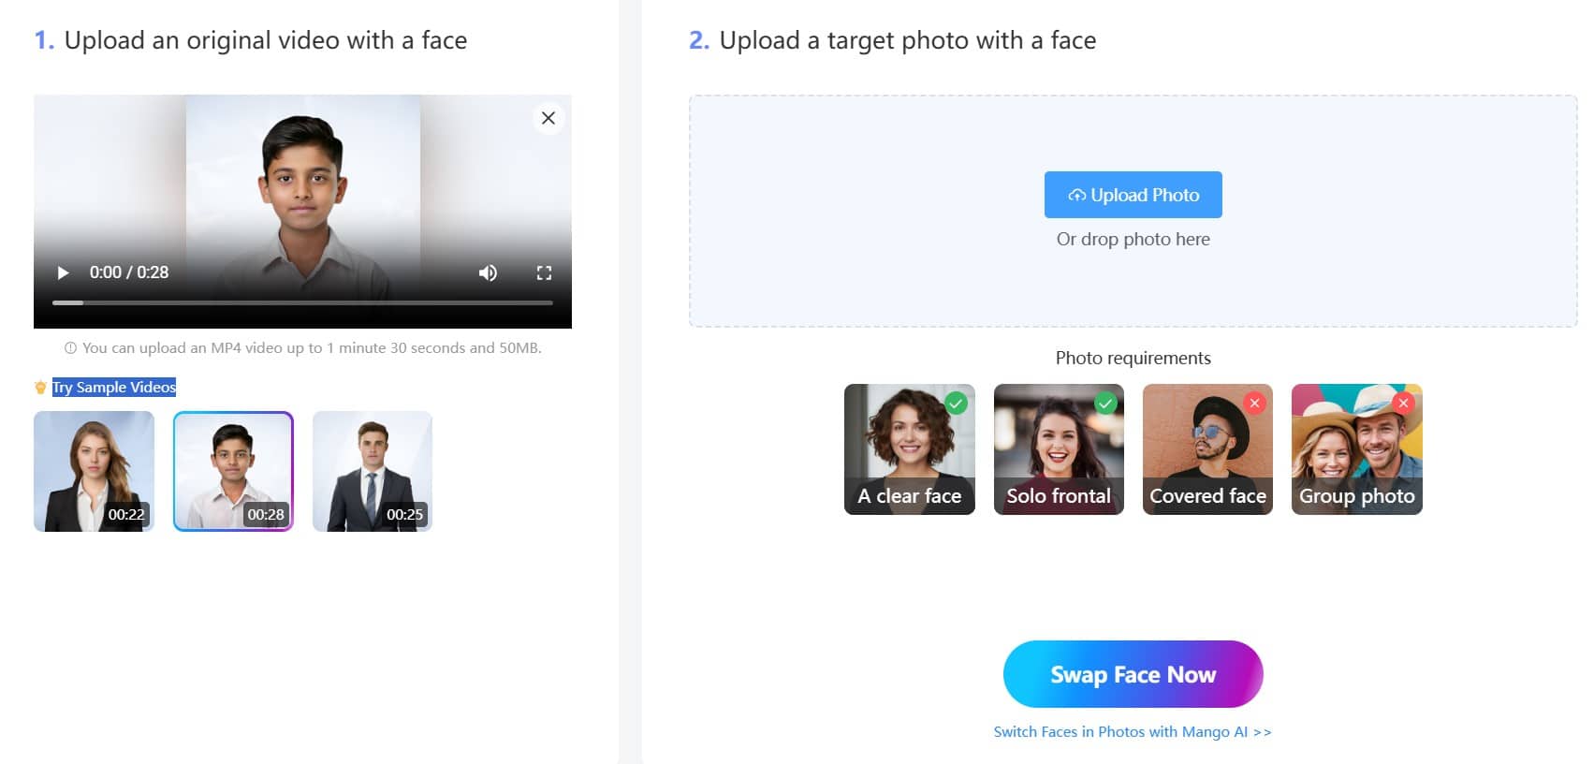Enter fullscreen mode on video player
This screenshot has height=764, width=1594.
point(544,272)
